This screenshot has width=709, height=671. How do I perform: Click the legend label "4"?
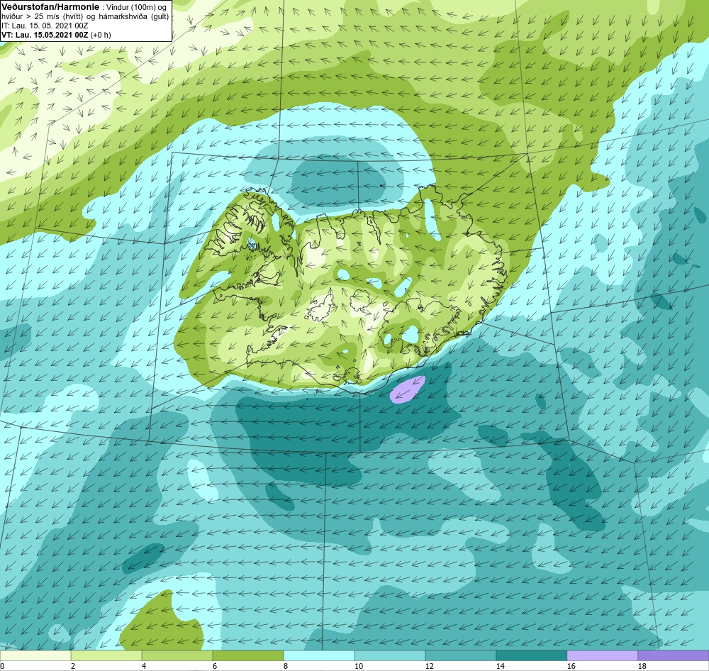pyautogui.click(x=144, y=666)
